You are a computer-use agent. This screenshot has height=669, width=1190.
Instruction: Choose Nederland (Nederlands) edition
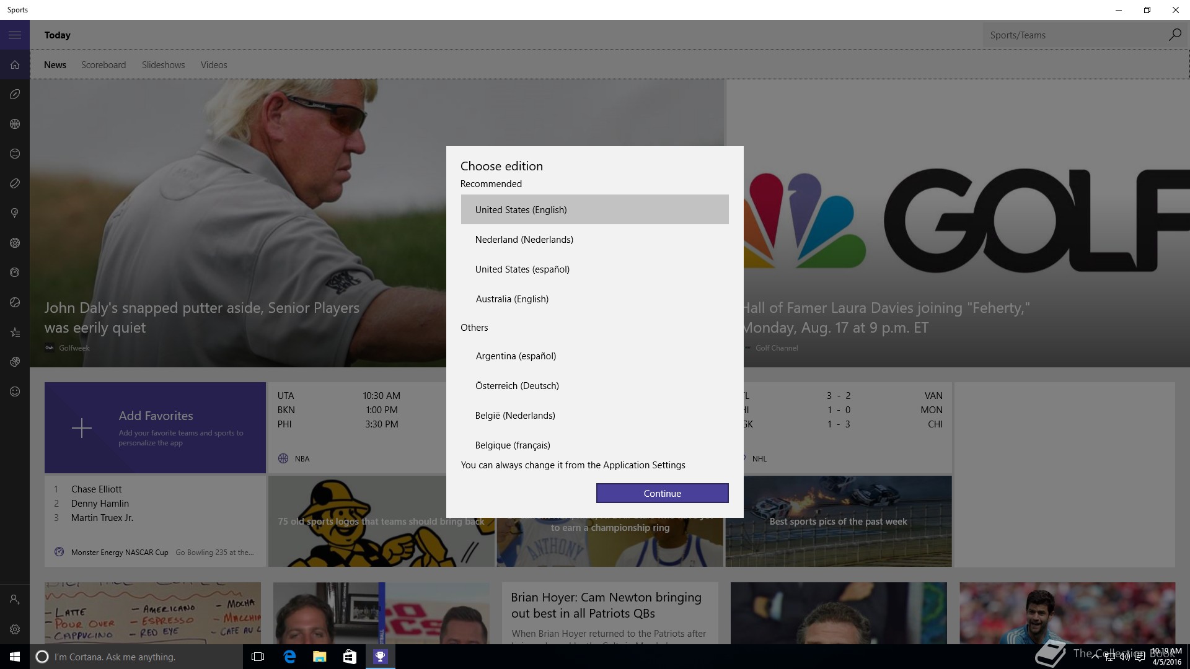[594, 239]
